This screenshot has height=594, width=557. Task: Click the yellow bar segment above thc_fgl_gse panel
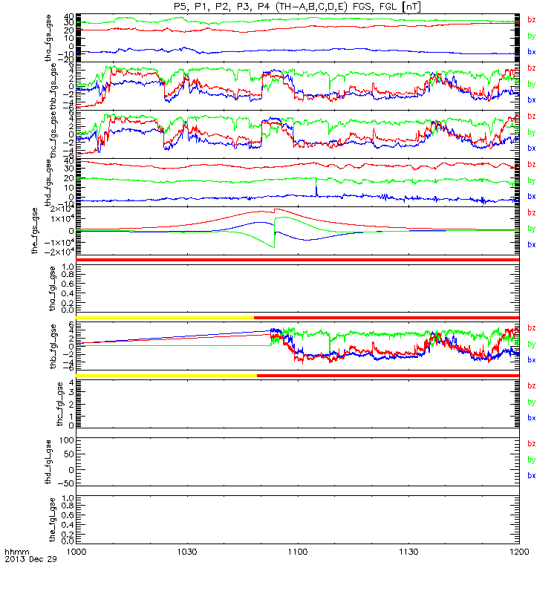click(x=166, y=376)
